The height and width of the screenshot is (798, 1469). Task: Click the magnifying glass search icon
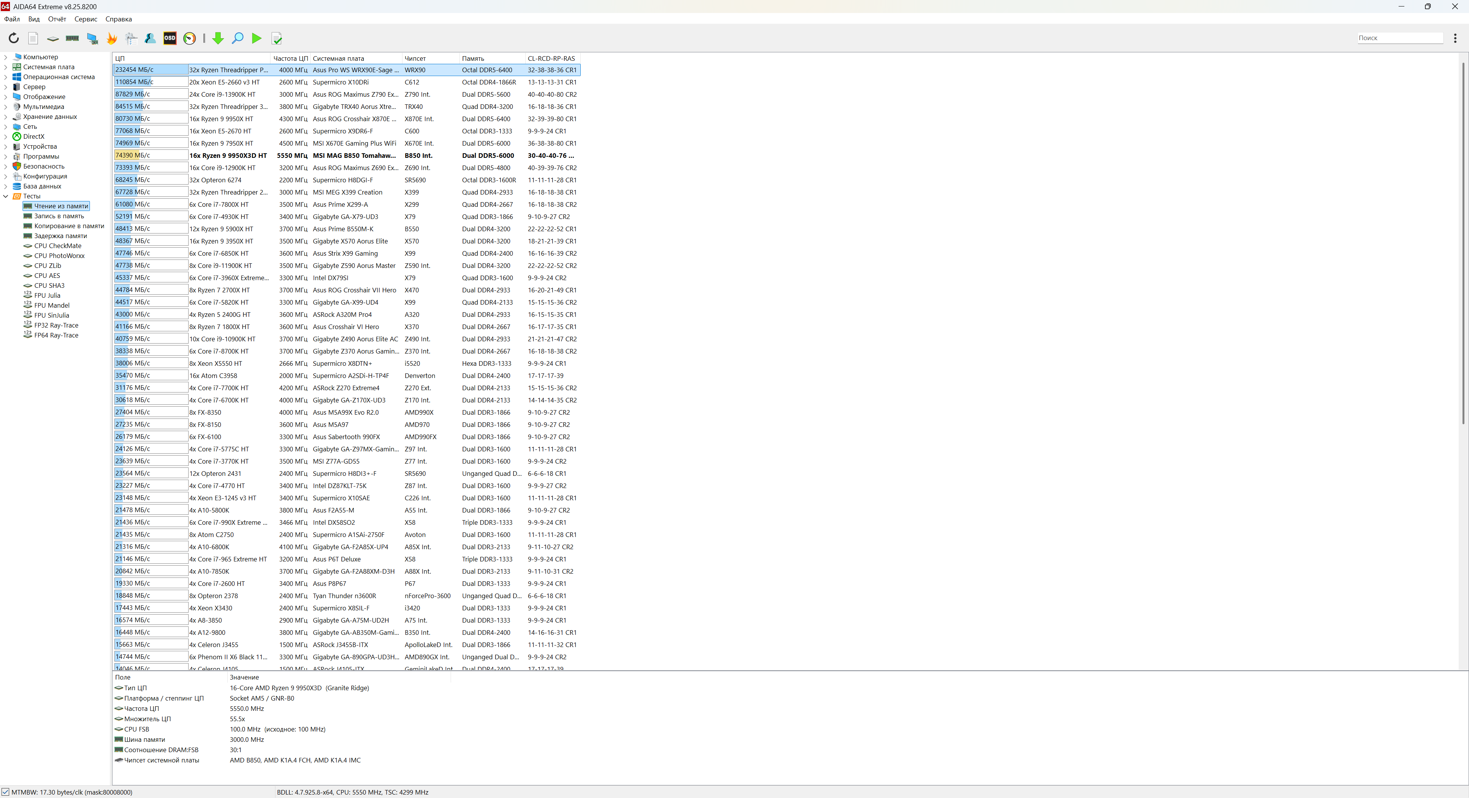click(237, 38)
